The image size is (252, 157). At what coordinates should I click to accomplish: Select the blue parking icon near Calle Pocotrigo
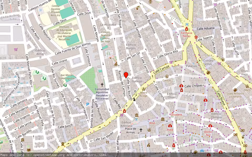click(x=88, y=104)
